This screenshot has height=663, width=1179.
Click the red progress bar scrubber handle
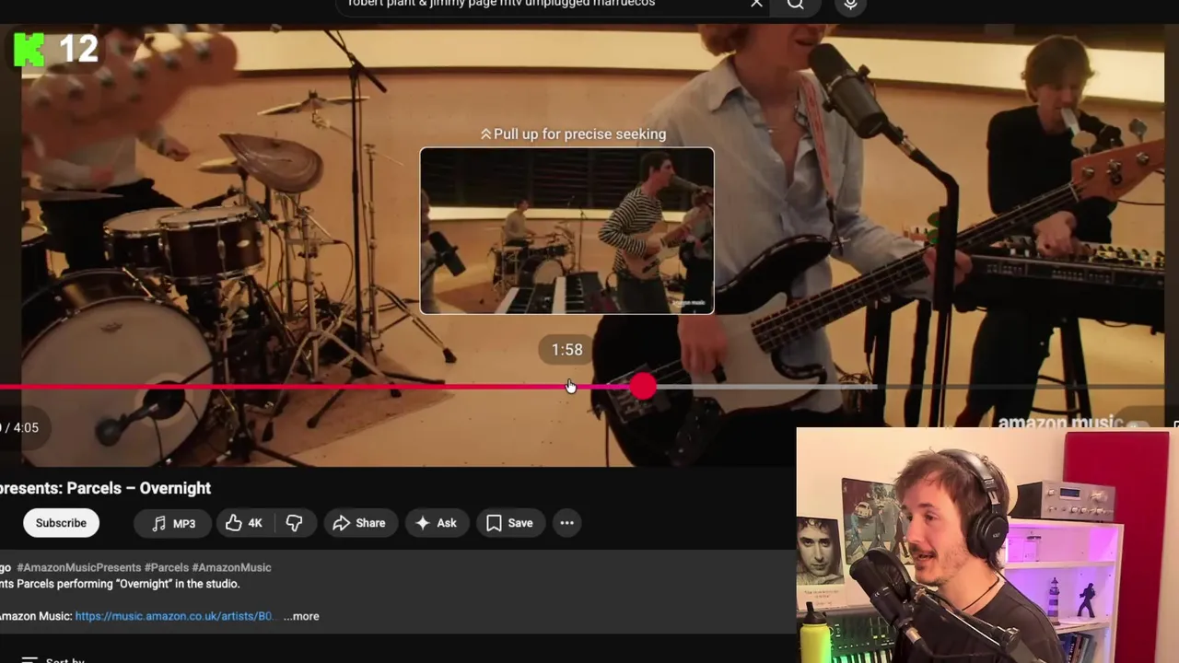(x=643, y=387)
